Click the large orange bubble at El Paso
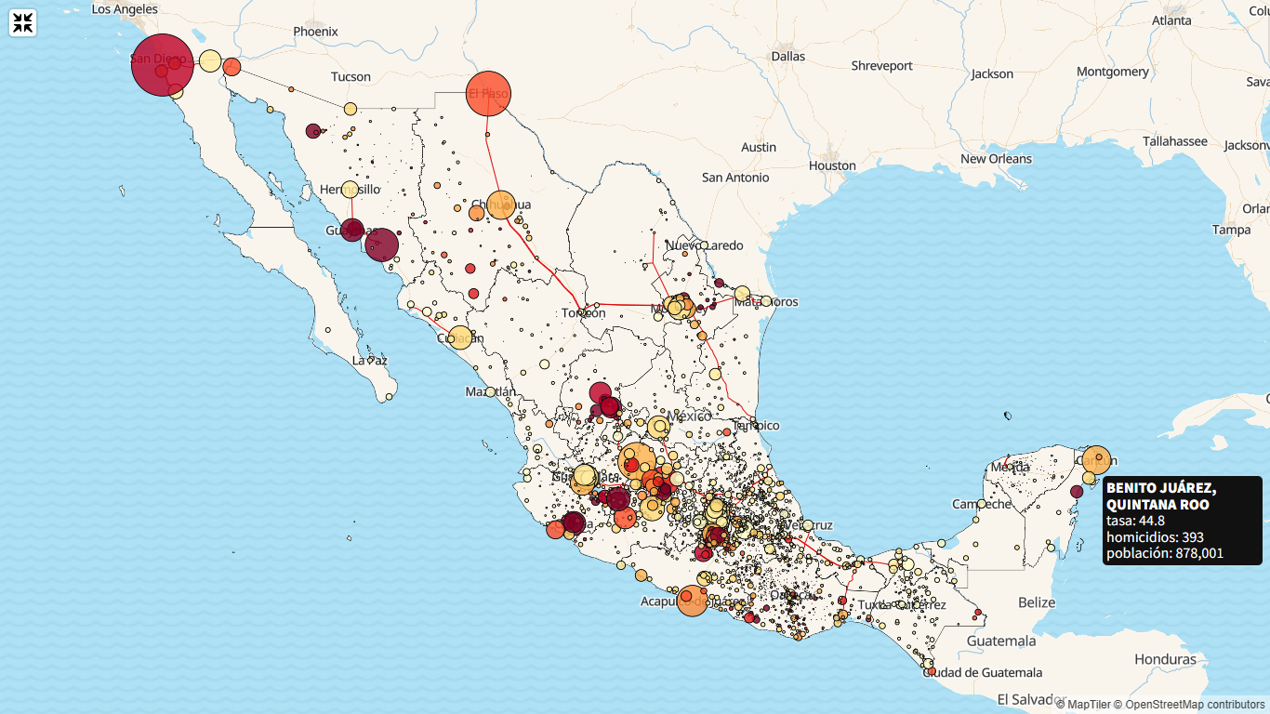The image size is (1270, 714). [488, 94]
